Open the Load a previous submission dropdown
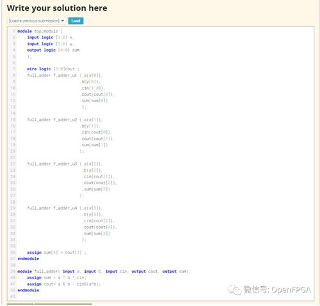320x306 pixels. (x=36, y=20)
